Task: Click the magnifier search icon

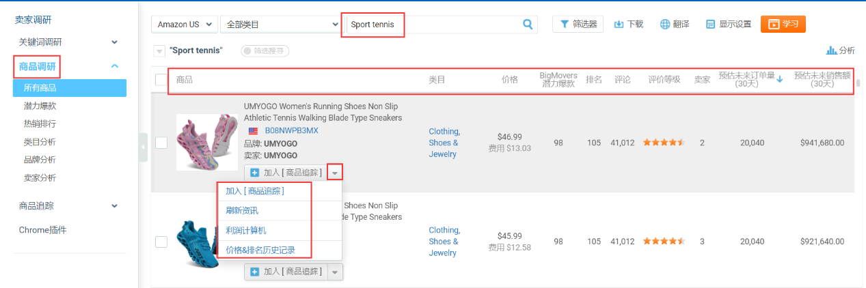Action: pyautogui.click(x=527, y=25)
